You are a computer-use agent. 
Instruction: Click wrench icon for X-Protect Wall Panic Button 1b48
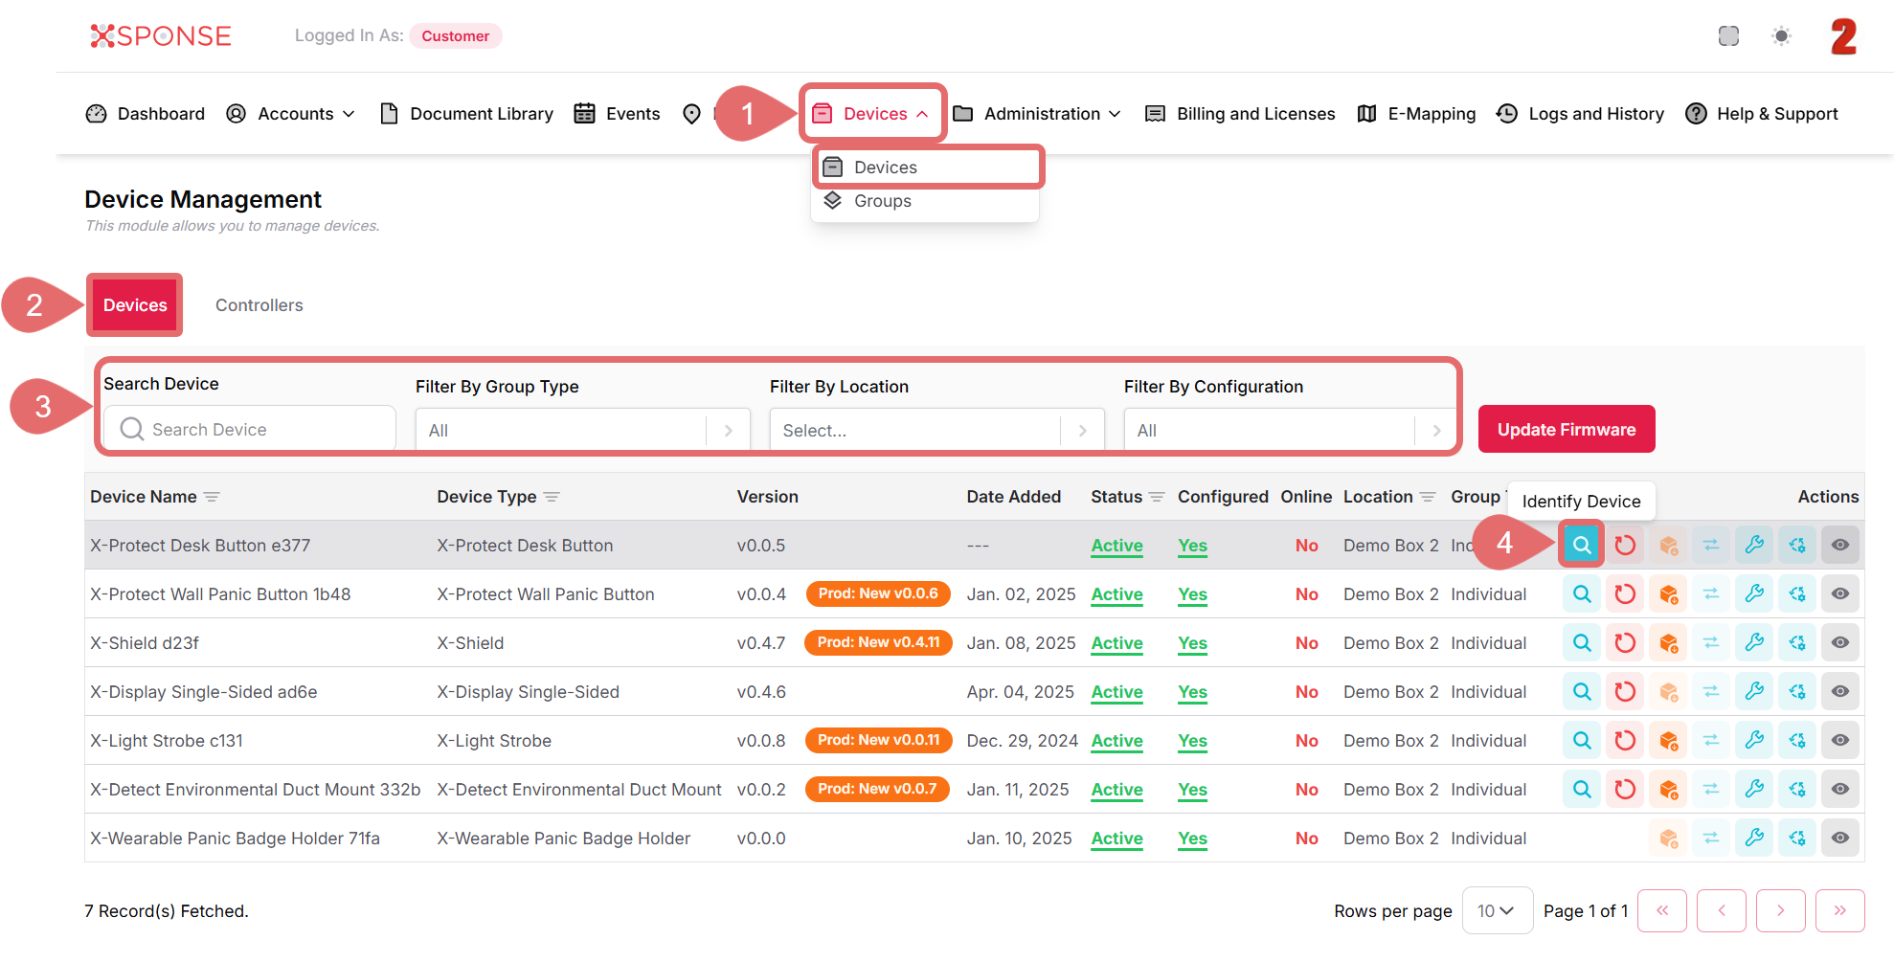coord(1754,594)
